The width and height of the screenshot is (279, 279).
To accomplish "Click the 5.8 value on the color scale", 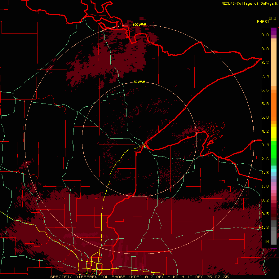I will (265, 104).
